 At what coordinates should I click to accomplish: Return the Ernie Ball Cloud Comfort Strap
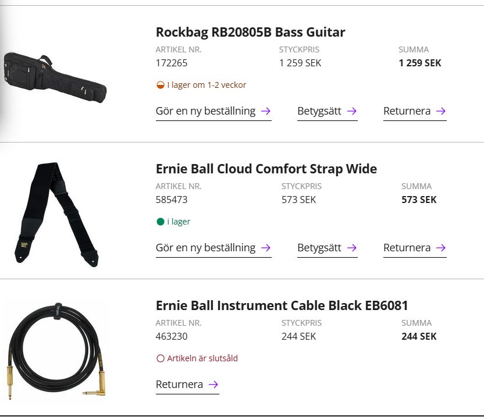(x=407, y=248)
